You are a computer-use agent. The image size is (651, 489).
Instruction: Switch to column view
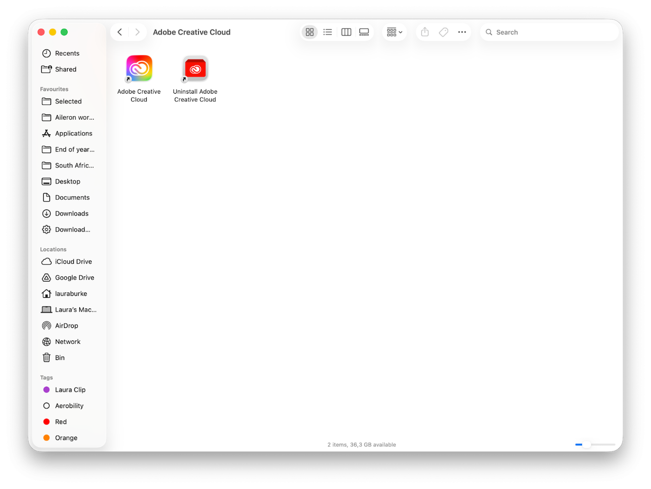[x=346, y=32]
